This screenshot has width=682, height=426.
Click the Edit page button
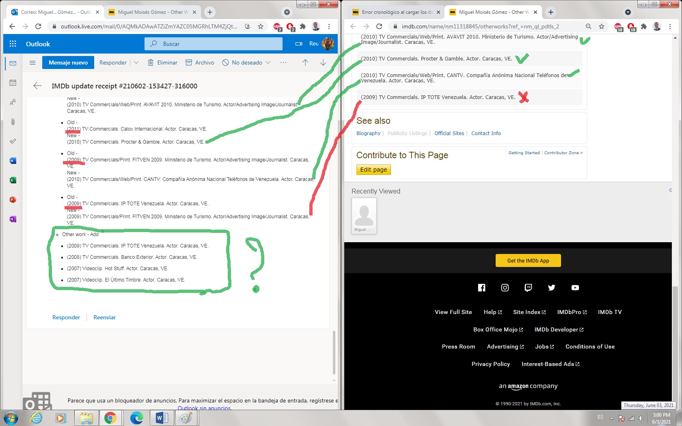373,170
